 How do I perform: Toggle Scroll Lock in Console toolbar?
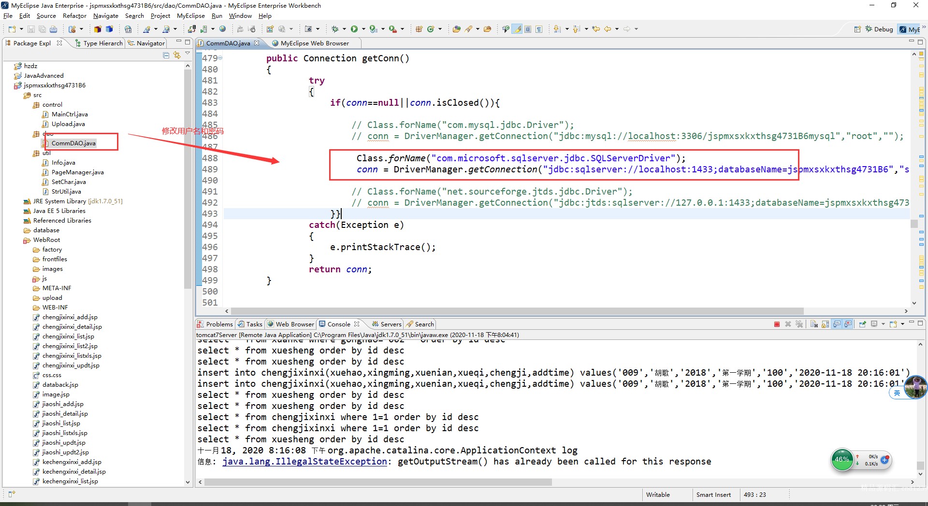pyautogui.click(x=825, y=324)
